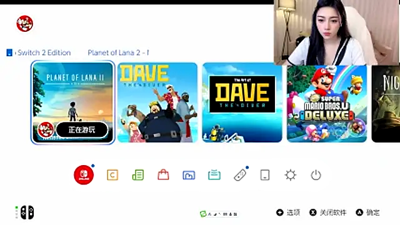Viewport: 400px width, 225px height.
Task: Click the streamer webcam overlay
Action: (x=337, y=32)
